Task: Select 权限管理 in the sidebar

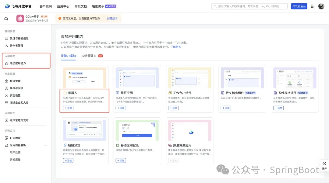Action: (15, 81)
